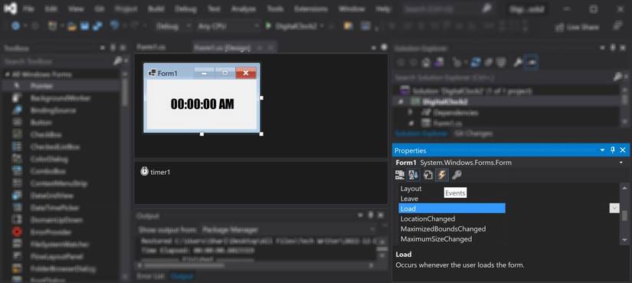Open the File menu
Viewport: 632px width, 283px height.
point(28,9)
